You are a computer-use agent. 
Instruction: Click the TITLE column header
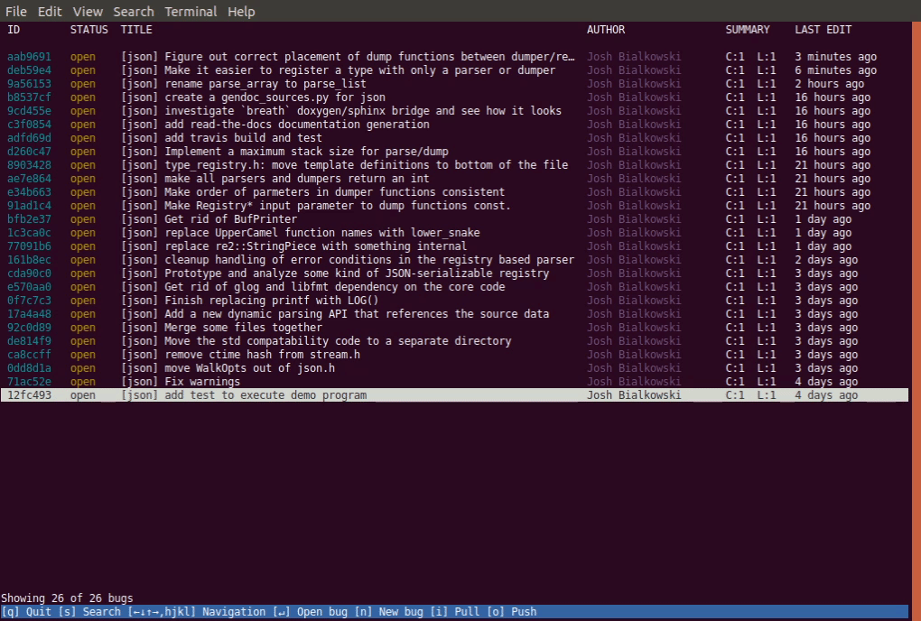136,30
